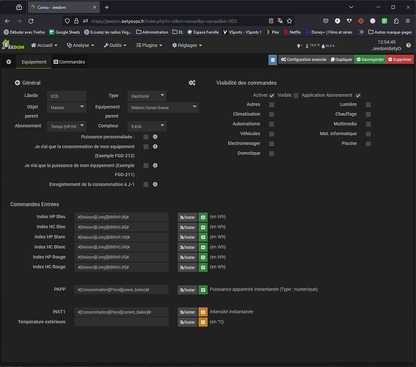Check Enregistrement de la consommation à J-1
The image size is (416, 367).
click(146, 184)
